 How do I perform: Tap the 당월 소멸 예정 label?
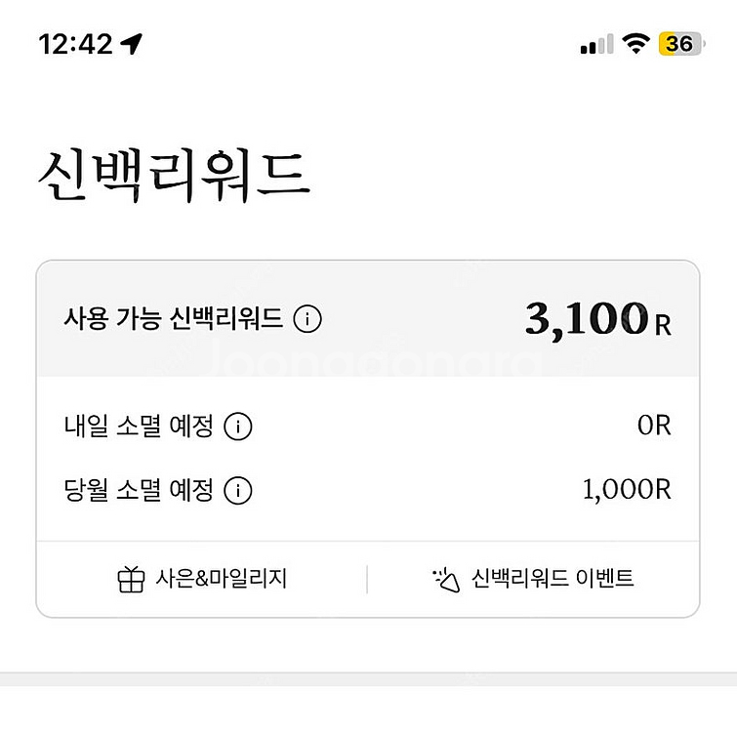click(138, 490)
